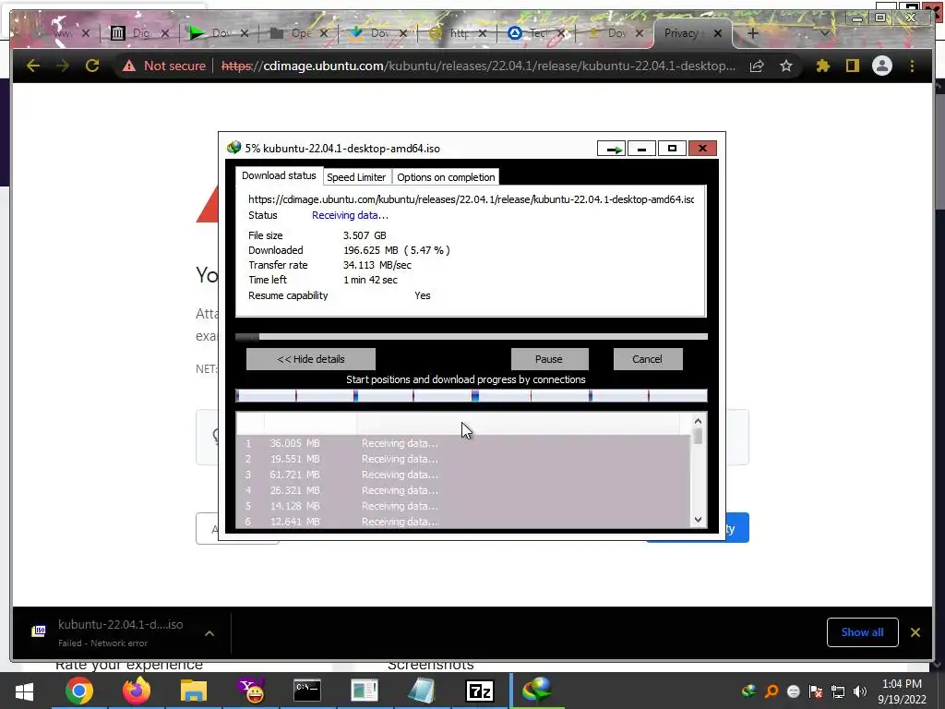The width and height of the screenshot is (945, 709).
Task: Pause the kubuntu ISO download
Action: coord(548,359)
